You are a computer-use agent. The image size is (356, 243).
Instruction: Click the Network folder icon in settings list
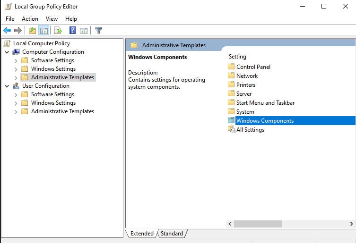(231, 75)
